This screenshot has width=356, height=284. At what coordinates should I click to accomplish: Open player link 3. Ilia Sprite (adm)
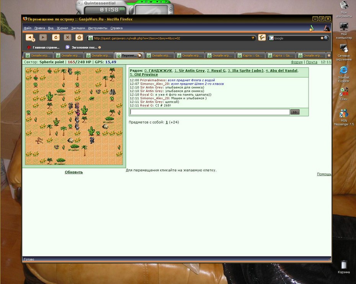[x=246, y=71]
